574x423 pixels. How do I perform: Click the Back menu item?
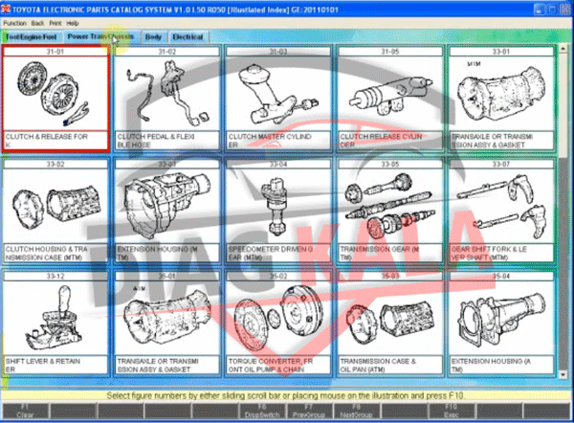[x=37, y=23]
